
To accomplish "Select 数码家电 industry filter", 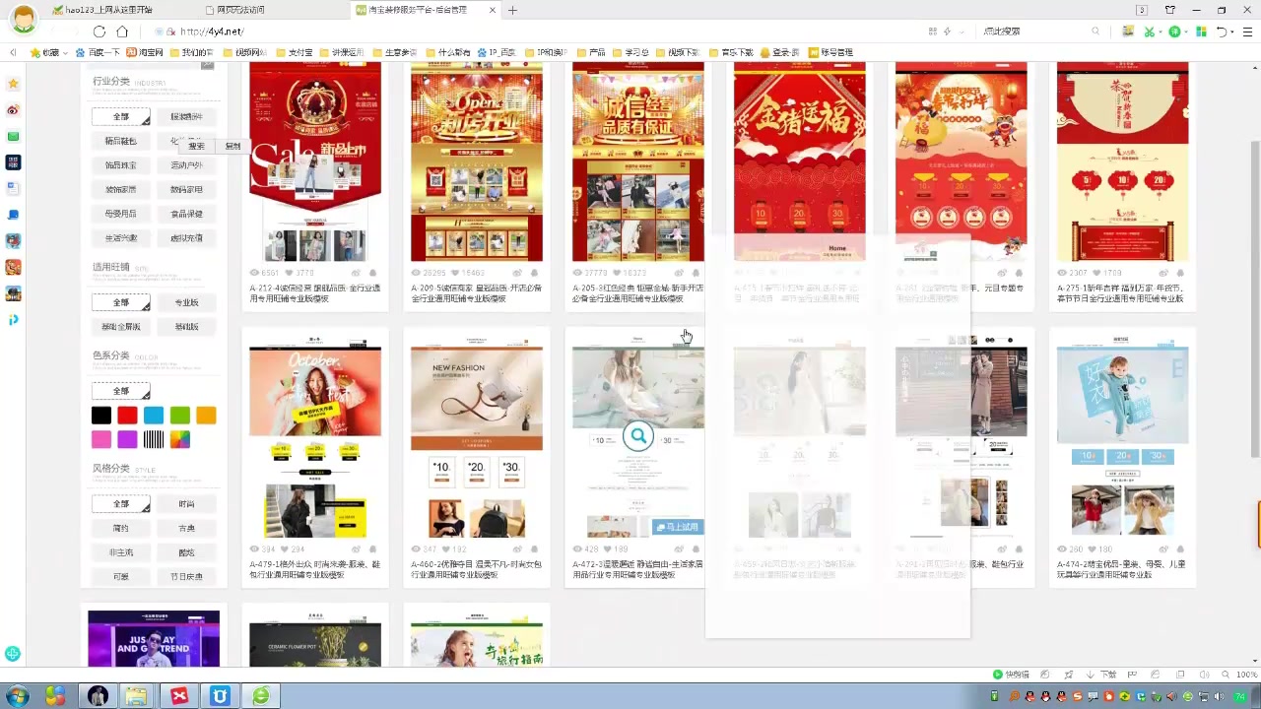I will [186, 189].
